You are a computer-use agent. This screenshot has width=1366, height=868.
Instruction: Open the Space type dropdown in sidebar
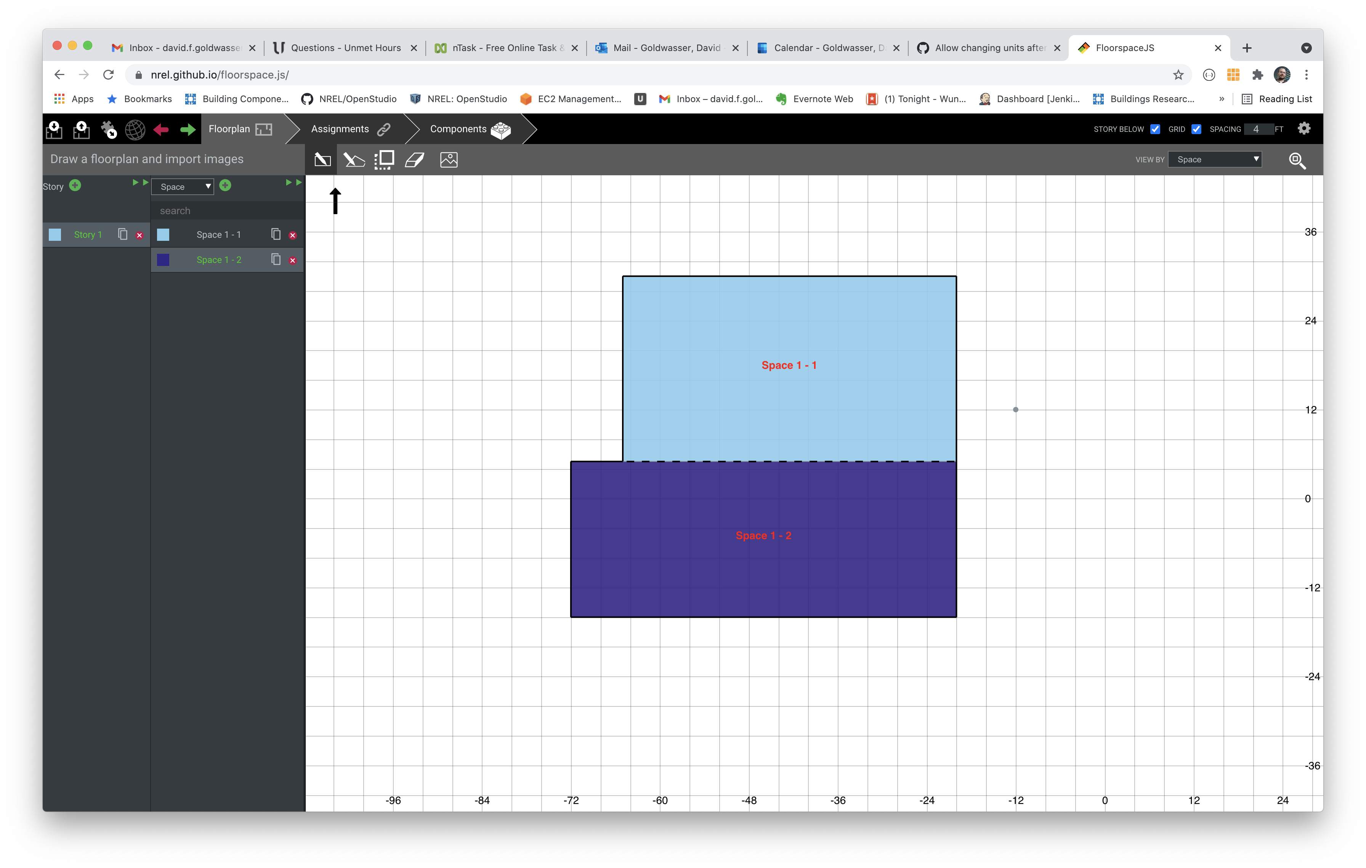[183, 187]
